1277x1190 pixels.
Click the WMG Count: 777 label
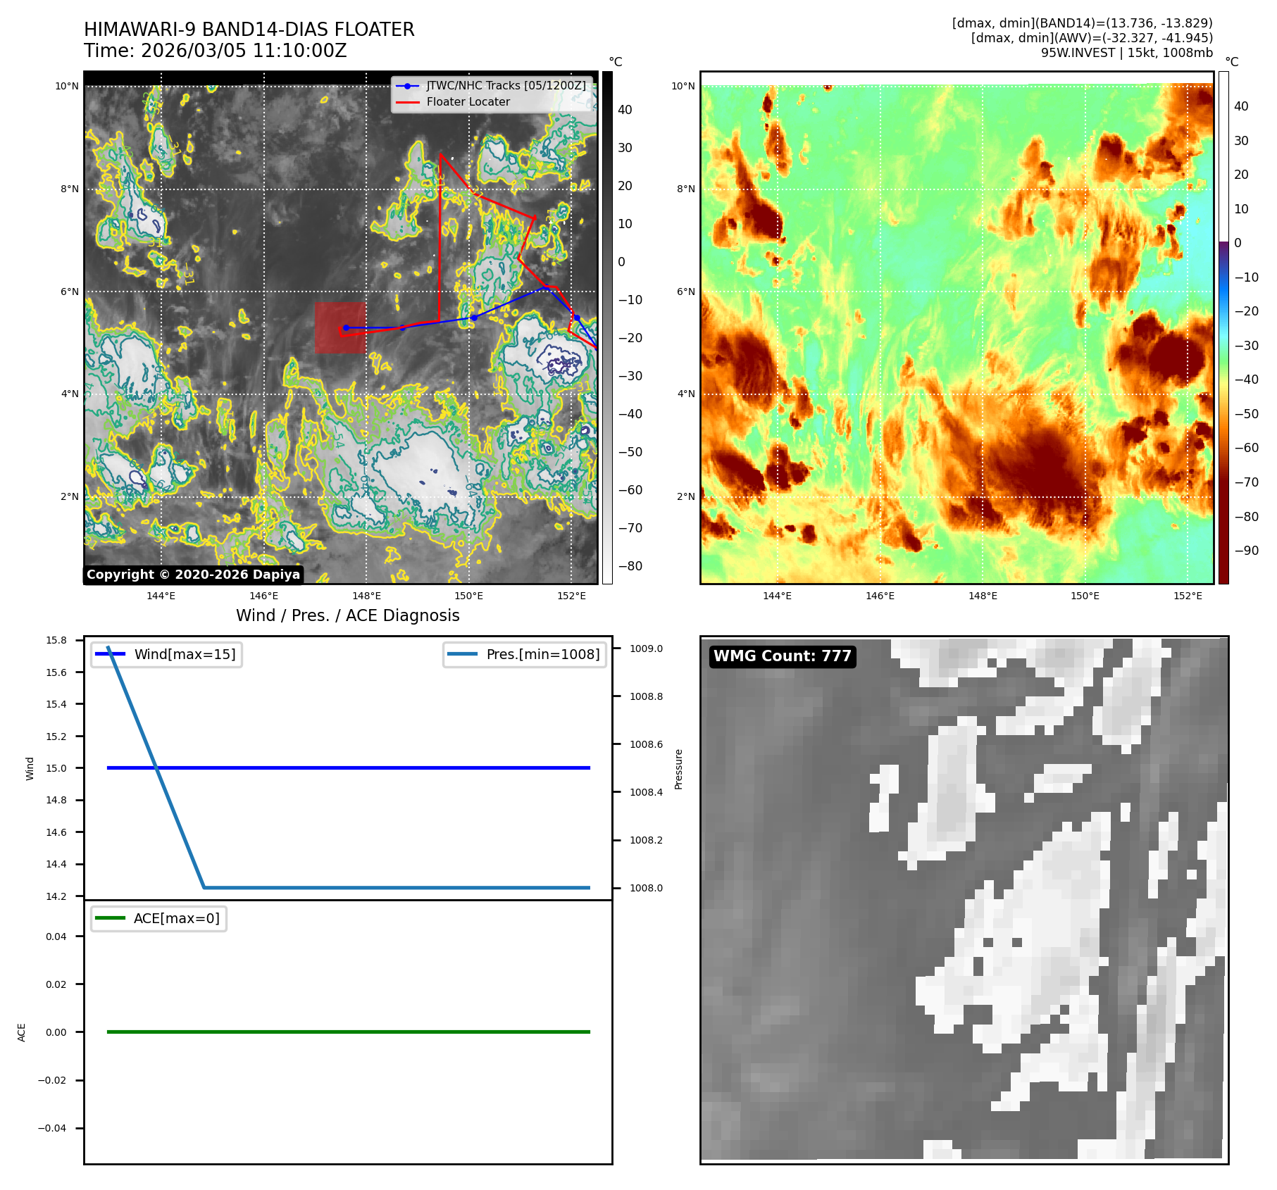pyautogui.click(x=782, y=656)
